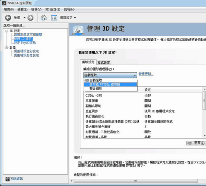Select the 最大預先著色圖框 row
Screen dimensions: 206x186
[143, 127]
